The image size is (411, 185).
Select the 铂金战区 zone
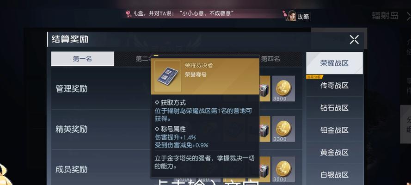point(334,130)
